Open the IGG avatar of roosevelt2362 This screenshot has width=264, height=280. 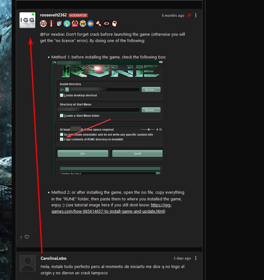tap(27, 20)
